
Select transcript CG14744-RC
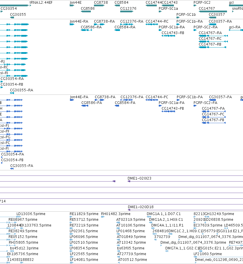pyautogui.click(x=157, y=21)
